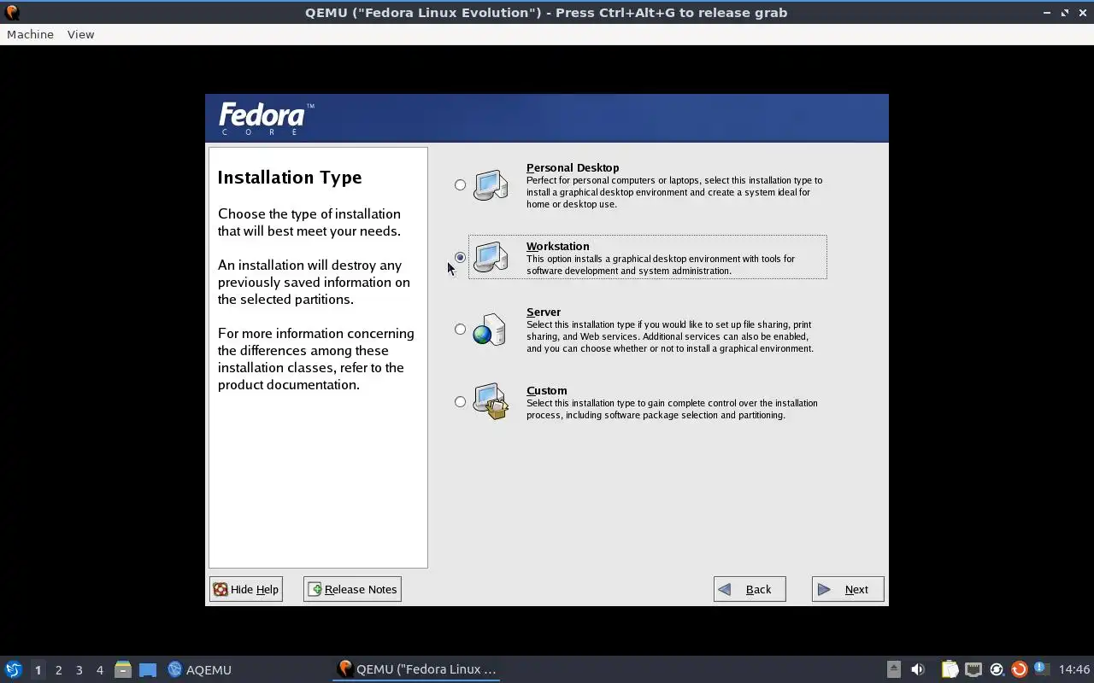Click the show desktop taskbar icon
1094x683 pixels.
coord(148,669)
